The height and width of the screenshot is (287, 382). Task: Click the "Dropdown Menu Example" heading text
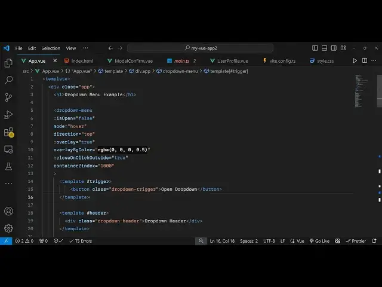click(94, 94)
